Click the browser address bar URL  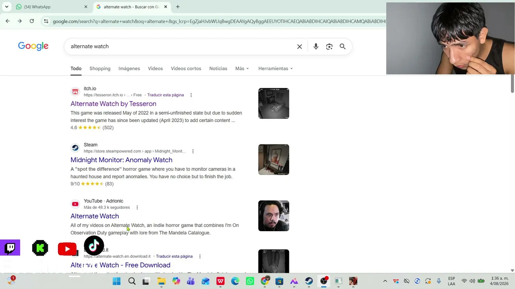click(219, 21)
